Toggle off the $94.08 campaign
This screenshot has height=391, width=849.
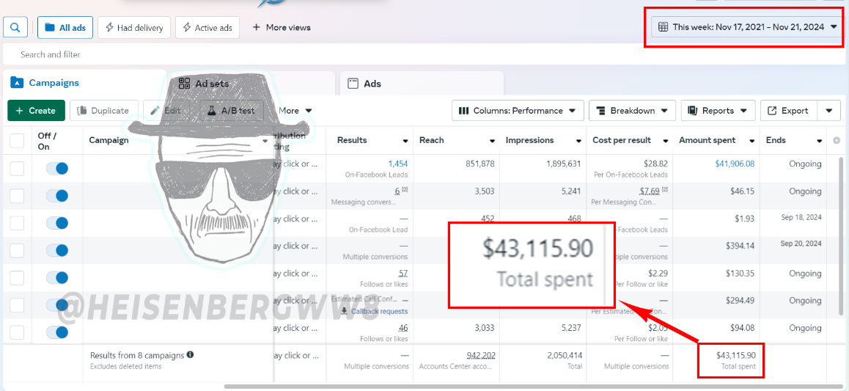[x=57, y=332]
